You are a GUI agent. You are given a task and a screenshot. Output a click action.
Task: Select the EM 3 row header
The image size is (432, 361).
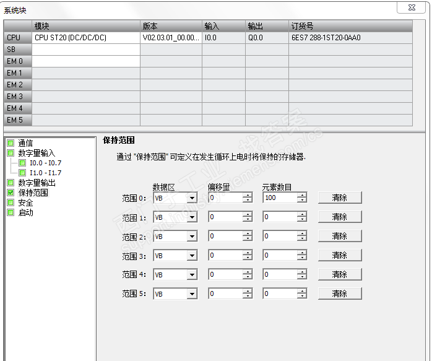pos(18,97)
